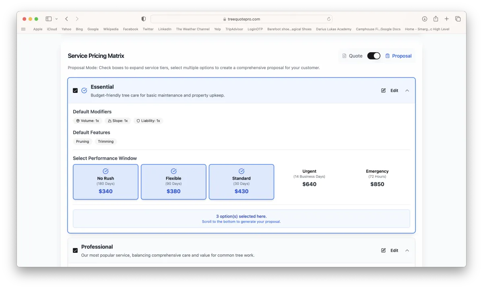Open the sidebar dropdown arrow

(56, 19)
